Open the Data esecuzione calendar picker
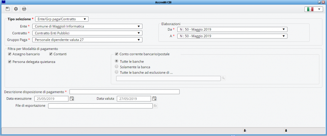 pos(72,99)
